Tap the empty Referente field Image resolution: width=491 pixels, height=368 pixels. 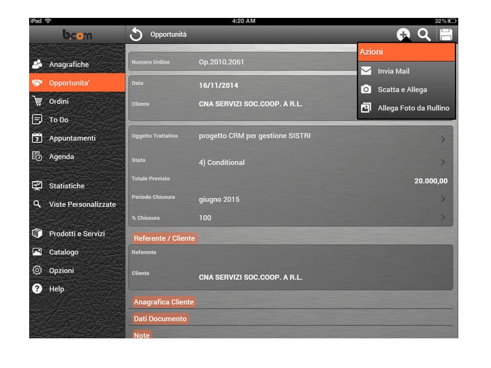pos(307,252)
